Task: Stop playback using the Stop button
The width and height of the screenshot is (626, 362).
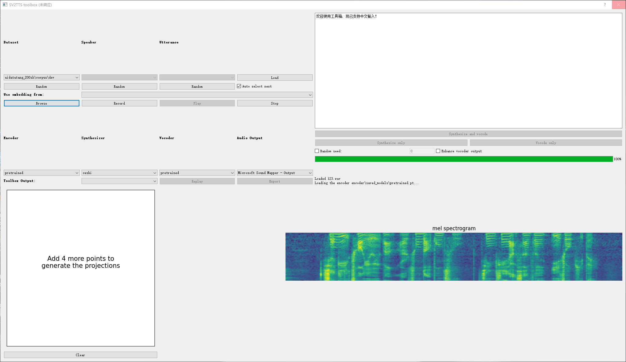Action: (275, 103)
